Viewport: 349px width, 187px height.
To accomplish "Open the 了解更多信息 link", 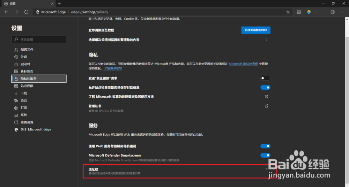I will click(x=113, y=68).
